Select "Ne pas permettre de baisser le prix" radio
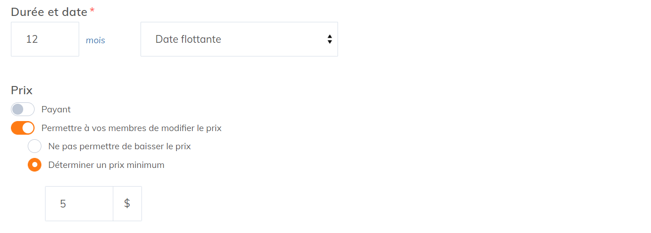 35,146
